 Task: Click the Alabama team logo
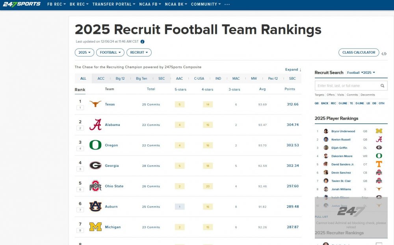[95, 125]
